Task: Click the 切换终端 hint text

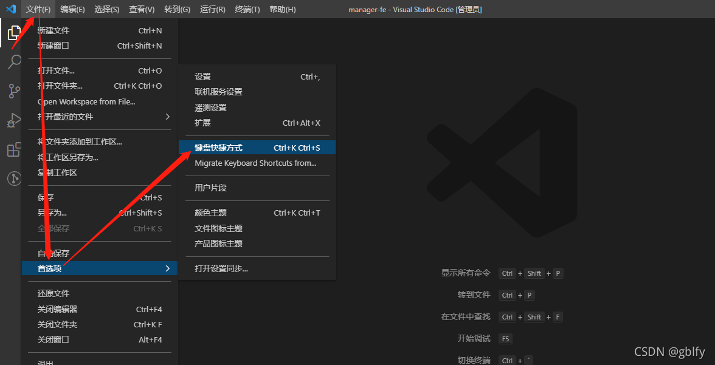Action: [x=474, y=360]
